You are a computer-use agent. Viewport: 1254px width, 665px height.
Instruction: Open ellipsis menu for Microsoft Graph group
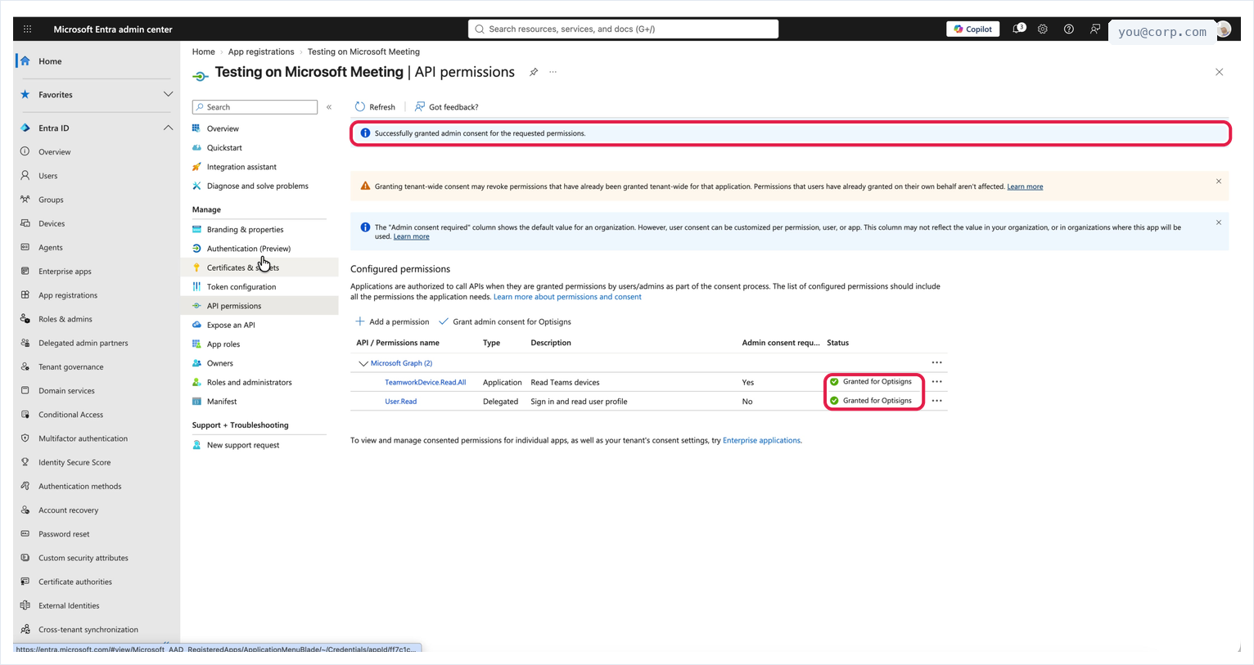click(936, 362)
